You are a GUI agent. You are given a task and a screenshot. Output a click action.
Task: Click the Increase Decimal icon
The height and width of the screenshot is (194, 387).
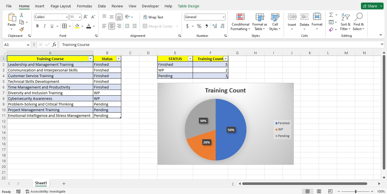tap(215, 26)
